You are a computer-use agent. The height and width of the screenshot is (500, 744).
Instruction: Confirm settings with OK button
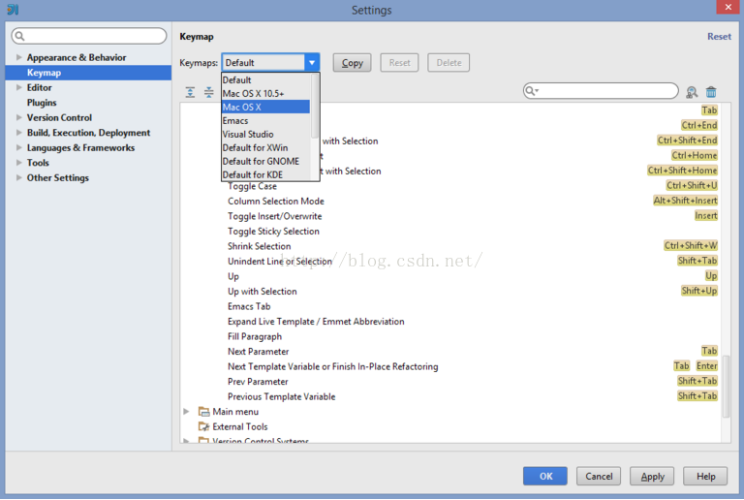pyautogui.click(x=545, y=476)
